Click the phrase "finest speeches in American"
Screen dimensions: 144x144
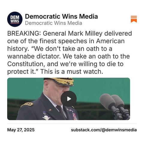82,41
